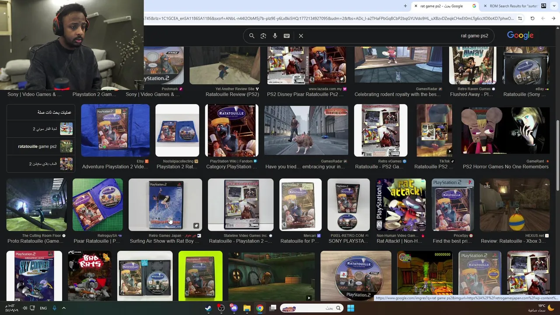Open the weather widget showing 19°C
The height and width of the screenshot is (315, 560).
point(542,308)
